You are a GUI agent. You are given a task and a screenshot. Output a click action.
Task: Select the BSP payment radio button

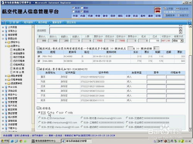pyautogui.click(x=58, y=113)
